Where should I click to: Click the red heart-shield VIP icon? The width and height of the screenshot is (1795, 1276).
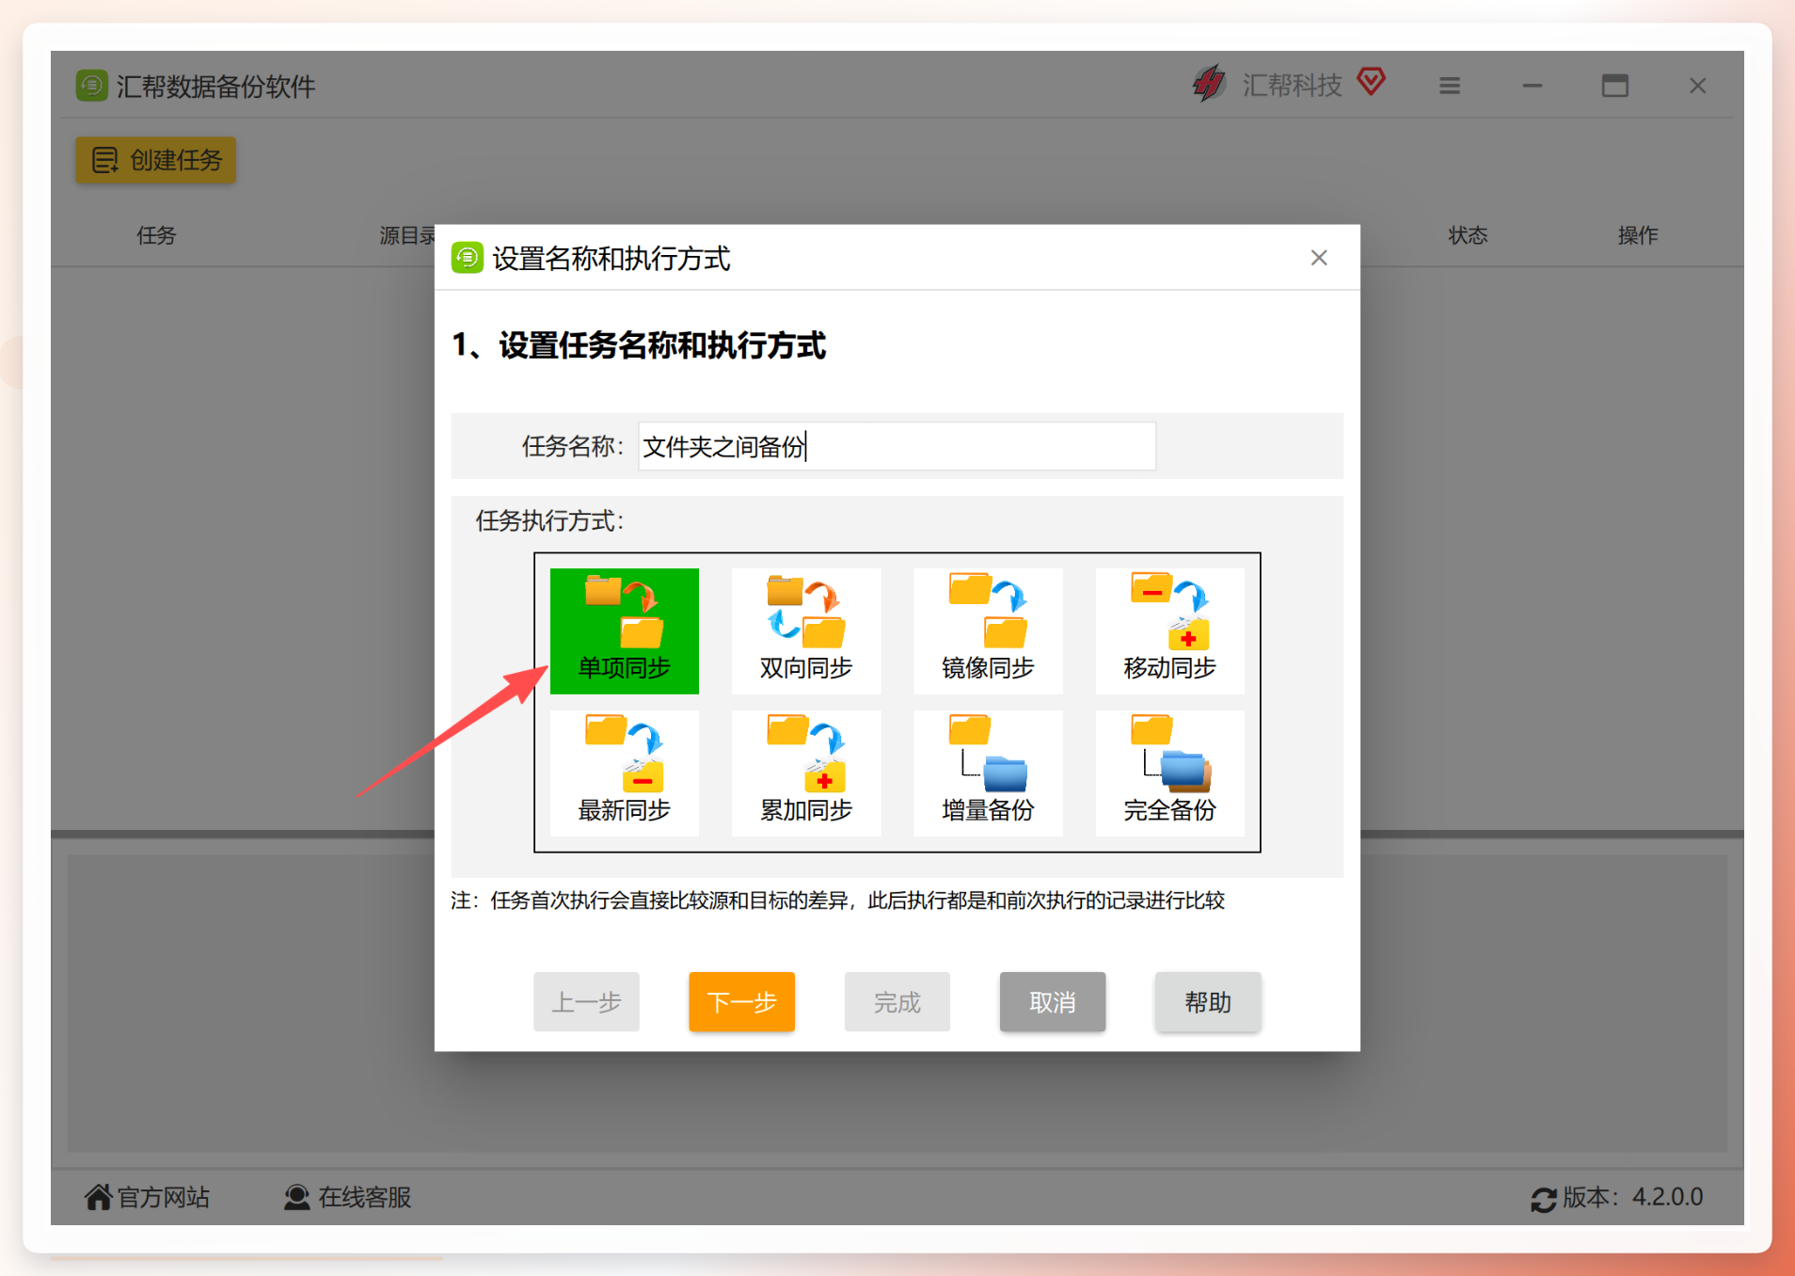(x=1372, y=82)
